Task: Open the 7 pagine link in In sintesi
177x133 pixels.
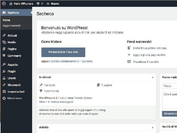Action: (x=106, y=85)
